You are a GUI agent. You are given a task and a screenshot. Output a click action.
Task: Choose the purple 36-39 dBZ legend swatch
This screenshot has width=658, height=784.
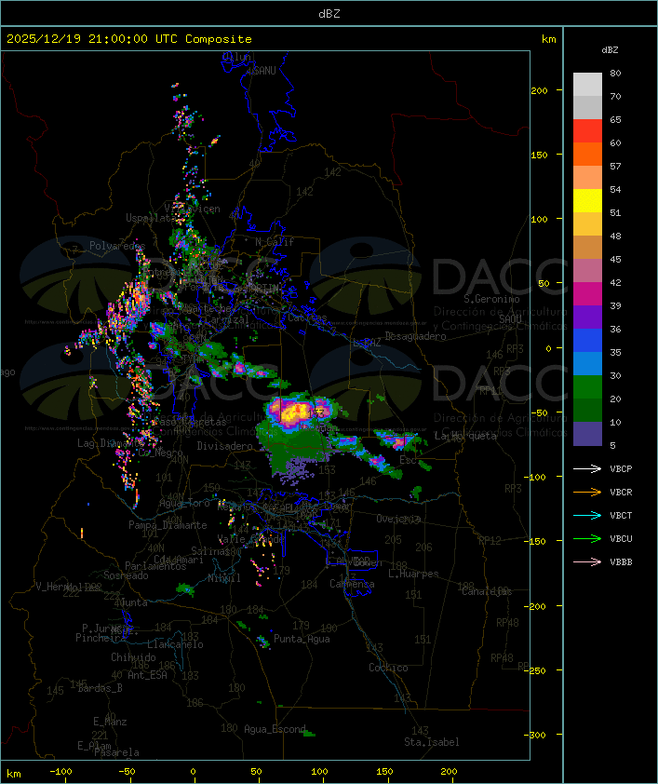587,317
